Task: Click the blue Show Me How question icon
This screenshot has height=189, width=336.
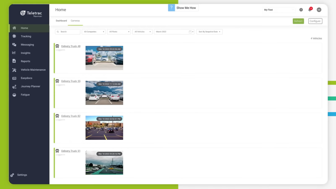Action: [x=171, y=8]
